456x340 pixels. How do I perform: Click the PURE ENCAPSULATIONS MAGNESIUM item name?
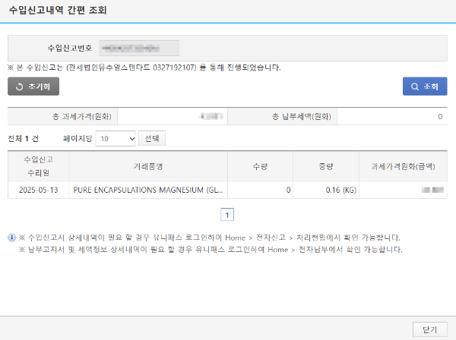[148, 190]
